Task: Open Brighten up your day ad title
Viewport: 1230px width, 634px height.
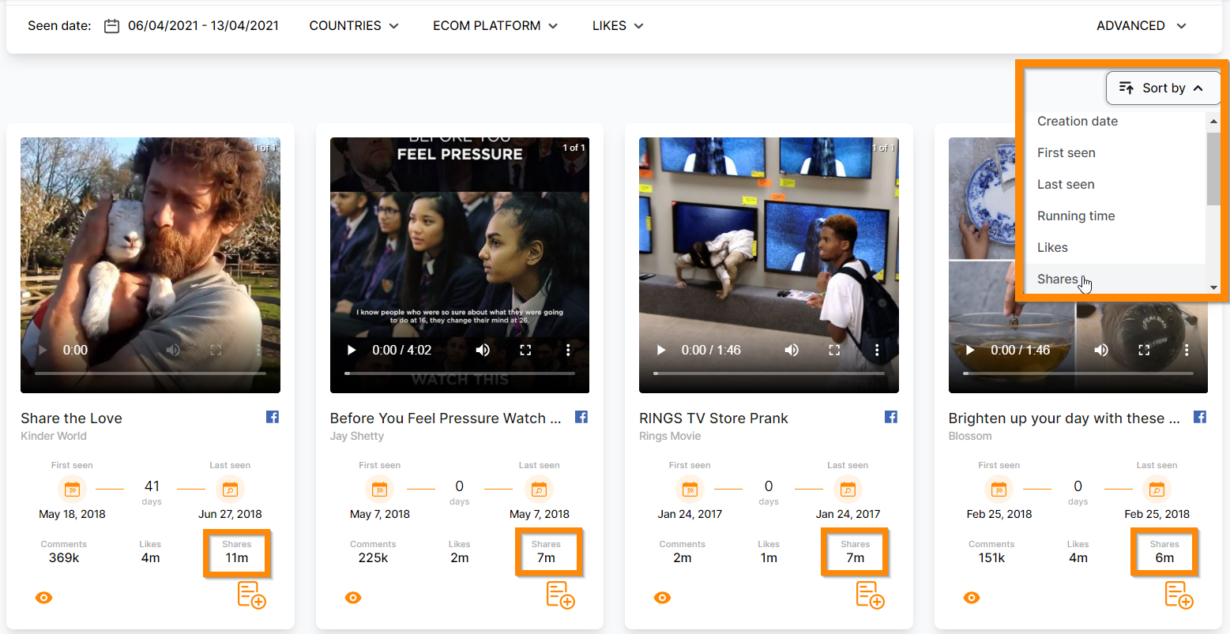Action: coord(1064,418)
